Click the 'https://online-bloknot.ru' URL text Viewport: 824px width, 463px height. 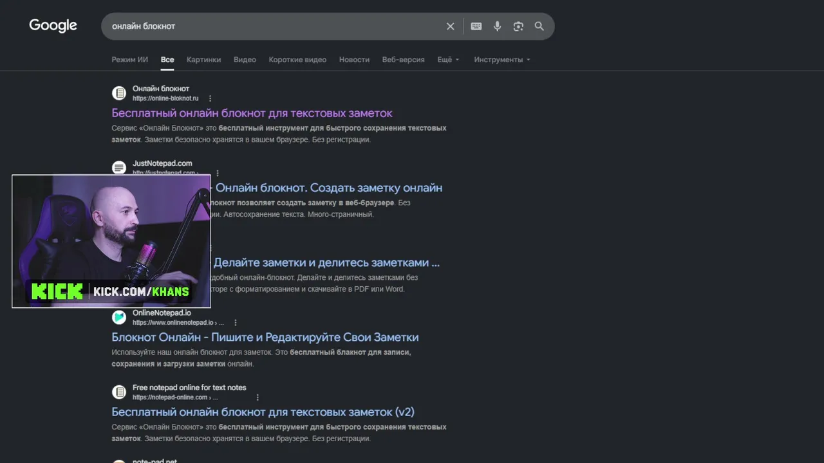(165, 98)
